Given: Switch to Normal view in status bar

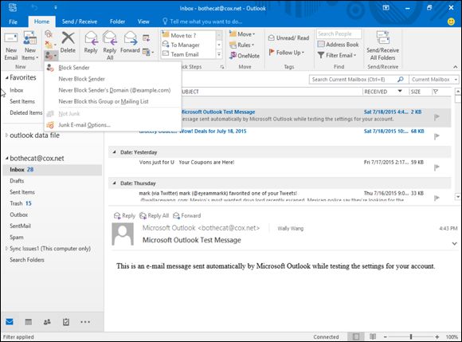Looking at the screenshot, I should click(x=355, y=336).
